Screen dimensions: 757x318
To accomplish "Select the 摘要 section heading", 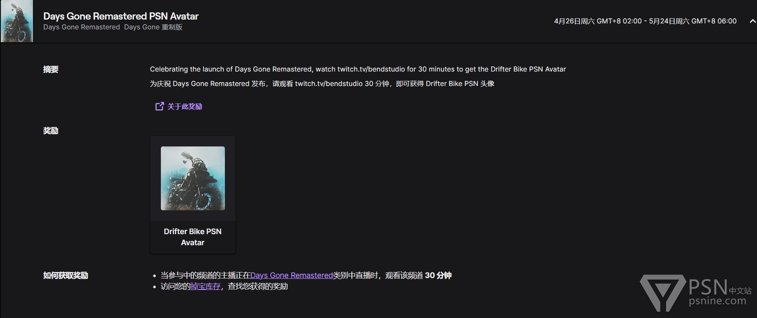I will 51,69.
